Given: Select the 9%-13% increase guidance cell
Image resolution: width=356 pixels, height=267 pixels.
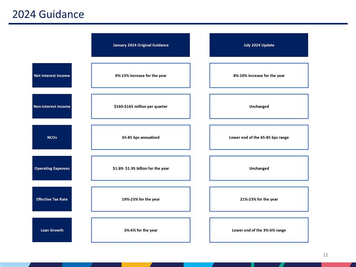Looking at the screenshot, I should pyautogui.click(x=141, y=75).
